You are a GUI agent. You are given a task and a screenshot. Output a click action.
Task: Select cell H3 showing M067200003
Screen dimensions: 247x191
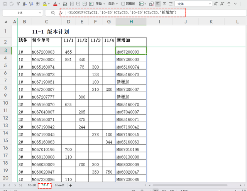pos(131,51)
